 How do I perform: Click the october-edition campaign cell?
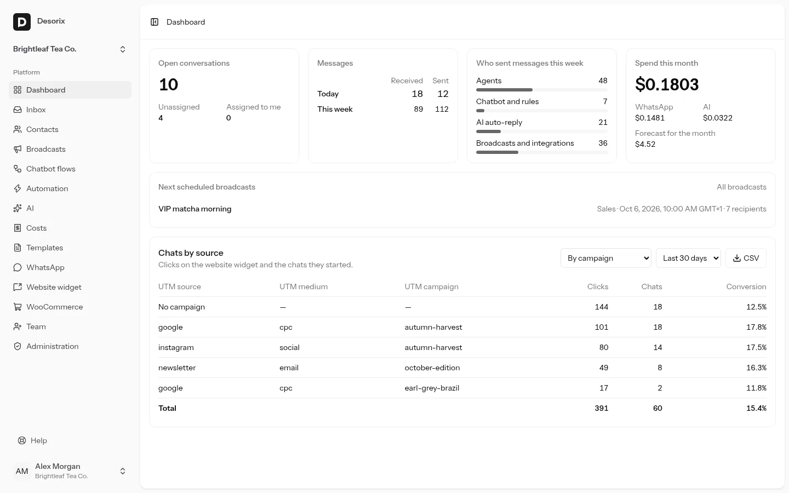coord(432,368)
